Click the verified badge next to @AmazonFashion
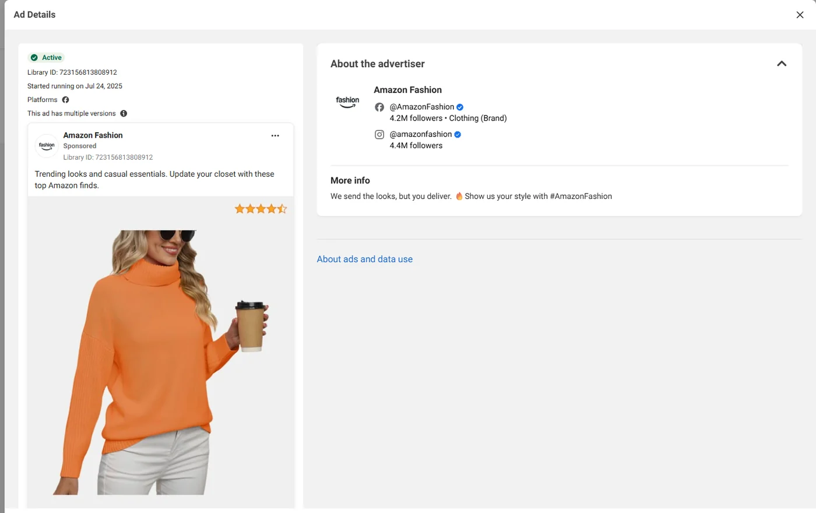This screenshot has height=513, width=816. [x=460, y=107]
